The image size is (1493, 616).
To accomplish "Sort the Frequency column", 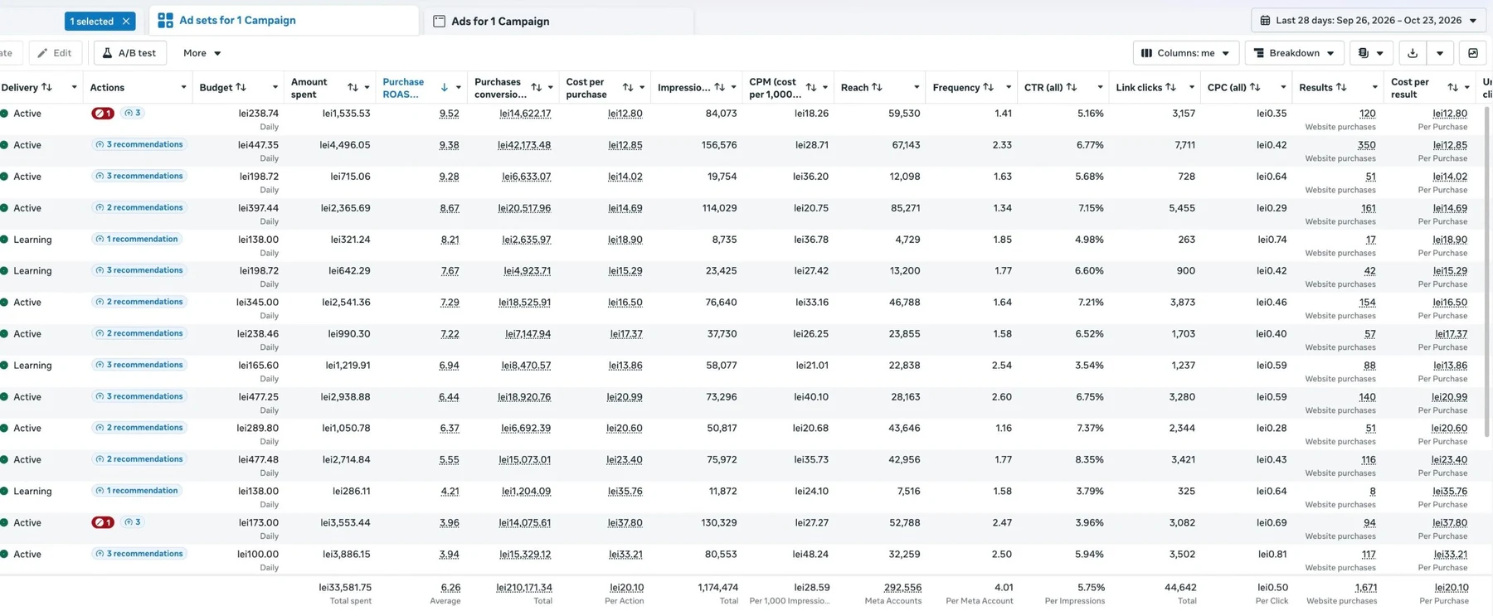I will tap(988, 87).
